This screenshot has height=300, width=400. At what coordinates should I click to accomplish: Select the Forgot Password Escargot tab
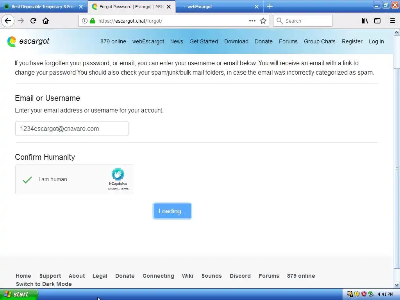[x=132, y=7]
